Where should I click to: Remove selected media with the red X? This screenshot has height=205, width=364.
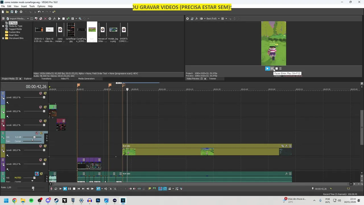45,19
